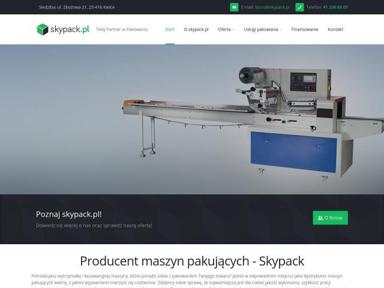
Task: Open the biuro@skypack.pl email link
Action: point(272,7)
